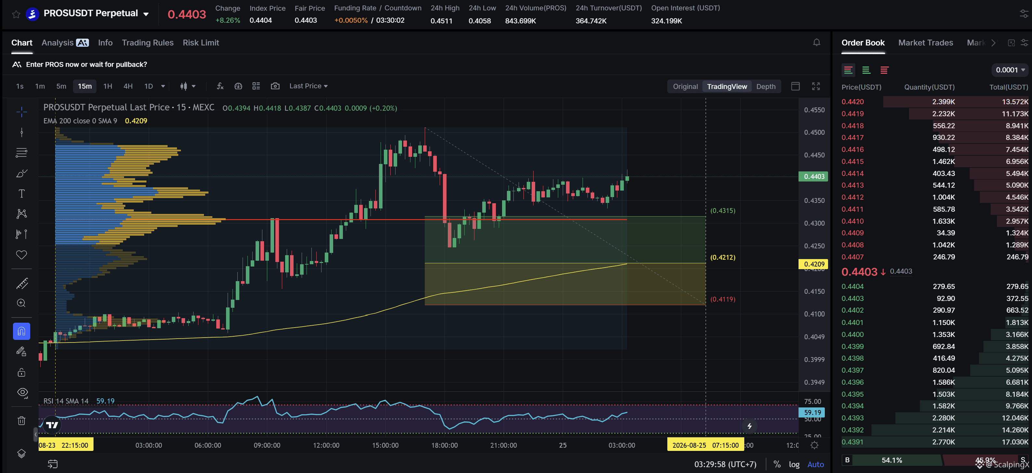Select the 4H timeframe

[128, 86]
